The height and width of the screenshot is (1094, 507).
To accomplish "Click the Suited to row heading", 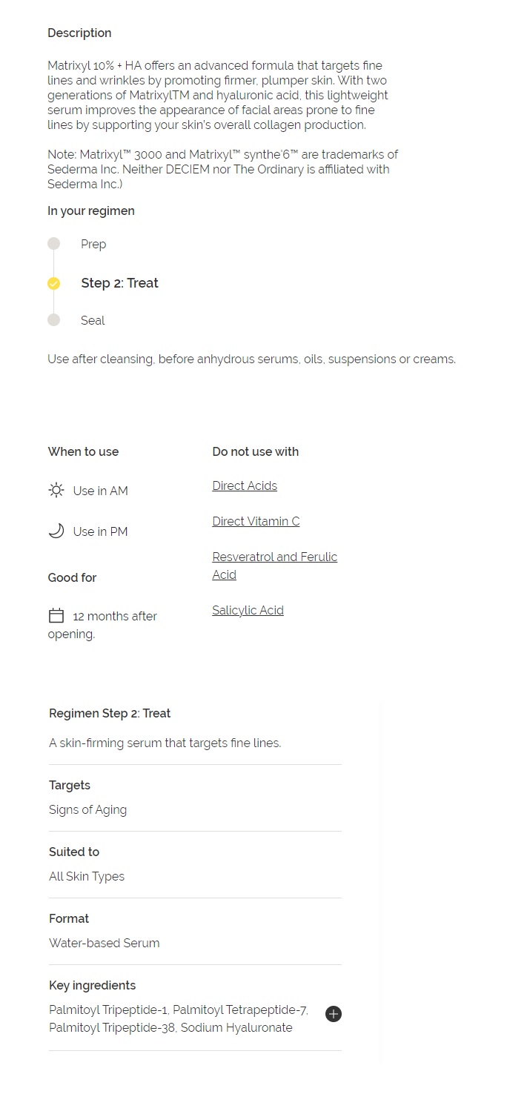I will (x=74, y=852).
